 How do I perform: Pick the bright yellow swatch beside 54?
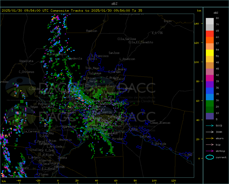(210, 53)
